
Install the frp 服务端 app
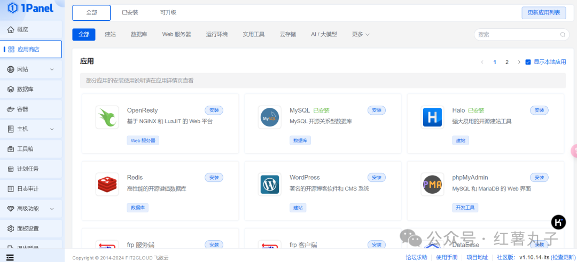(214, 245)
